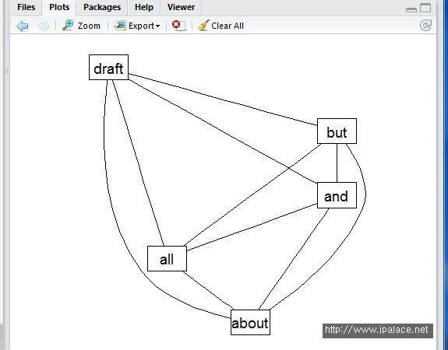448x350 pixels.
Task: Click the 'and' node in graph
Action: pos(337,195)
